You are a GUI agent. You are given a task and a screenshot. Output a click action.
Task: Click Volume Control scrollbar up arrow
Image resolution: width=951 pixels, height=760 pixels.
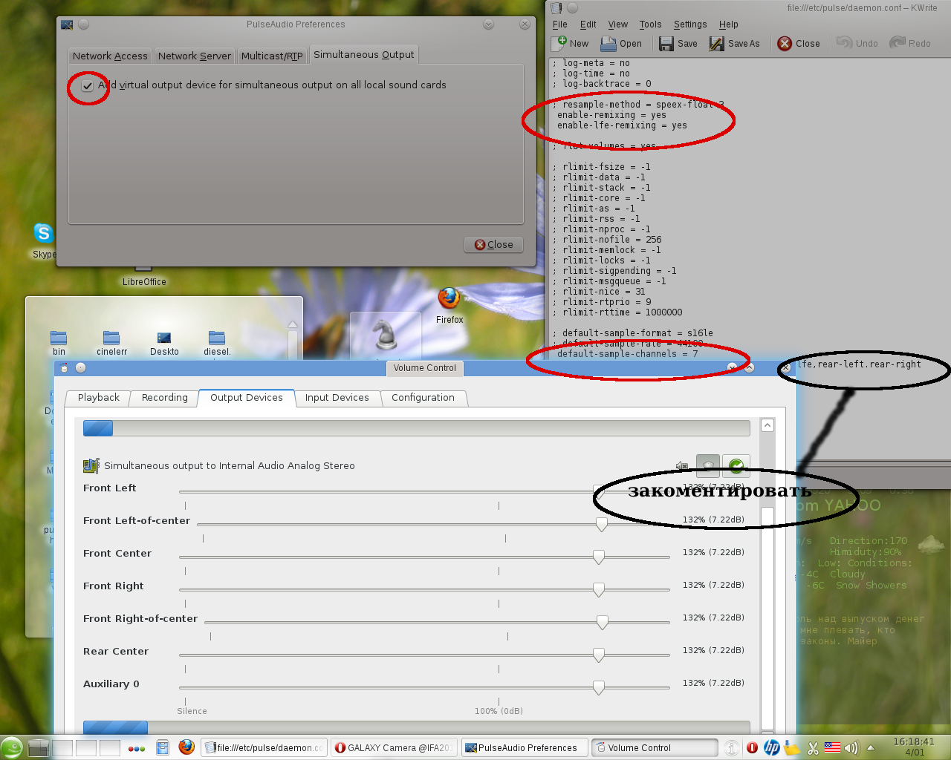767,425
